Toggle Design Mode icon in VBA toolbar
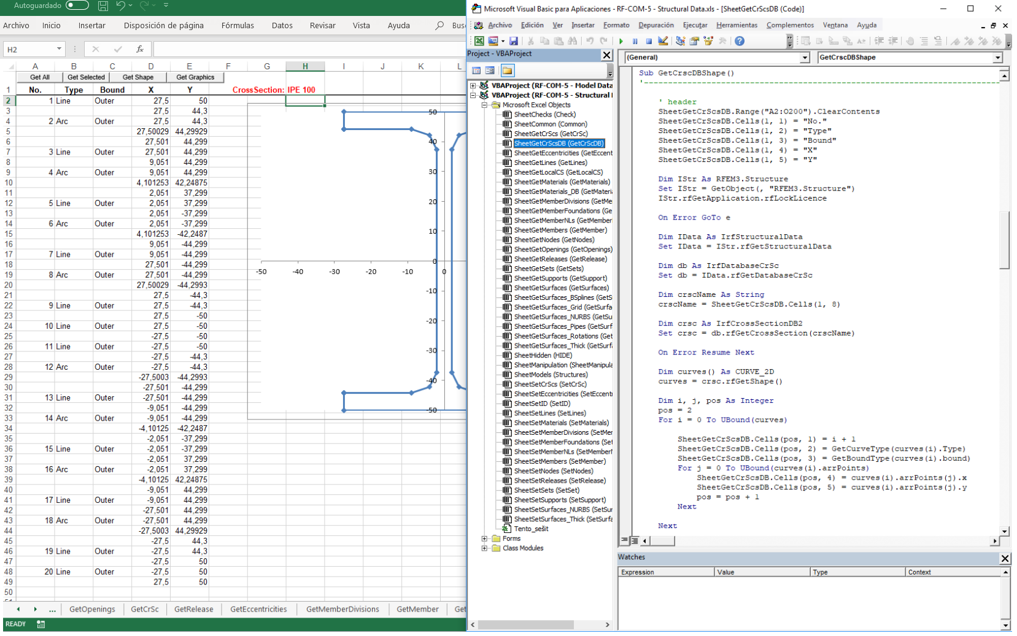 click(x=663, y=41)
